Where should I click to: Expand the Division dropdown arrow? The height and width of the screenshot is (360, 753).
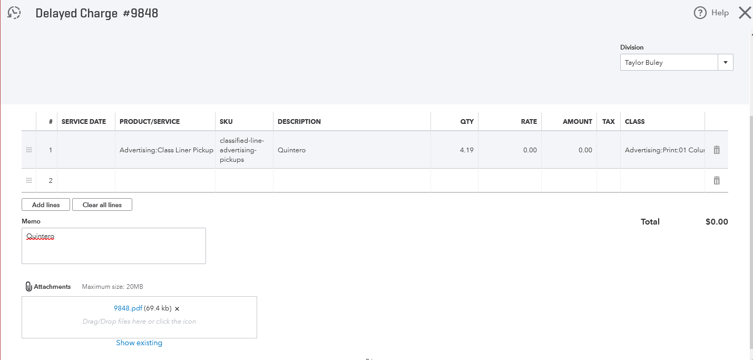(725, 63)
